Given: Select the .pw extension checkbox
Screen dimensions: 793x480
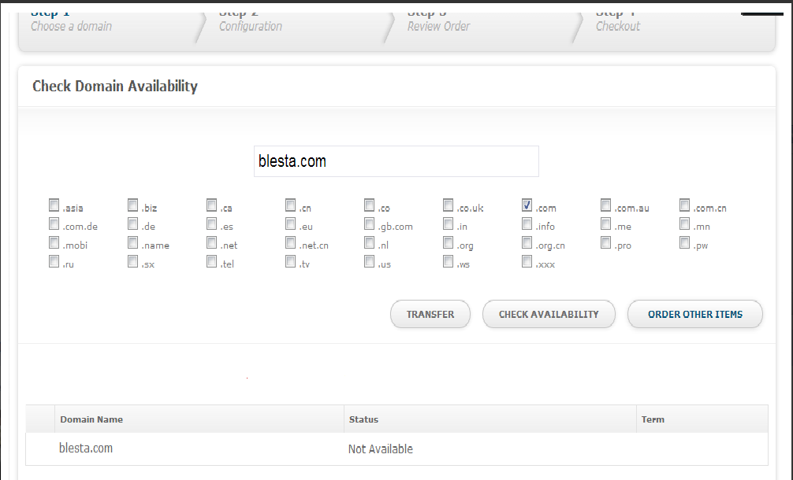Looking at the screenshot, I should (x=685, y=243).
